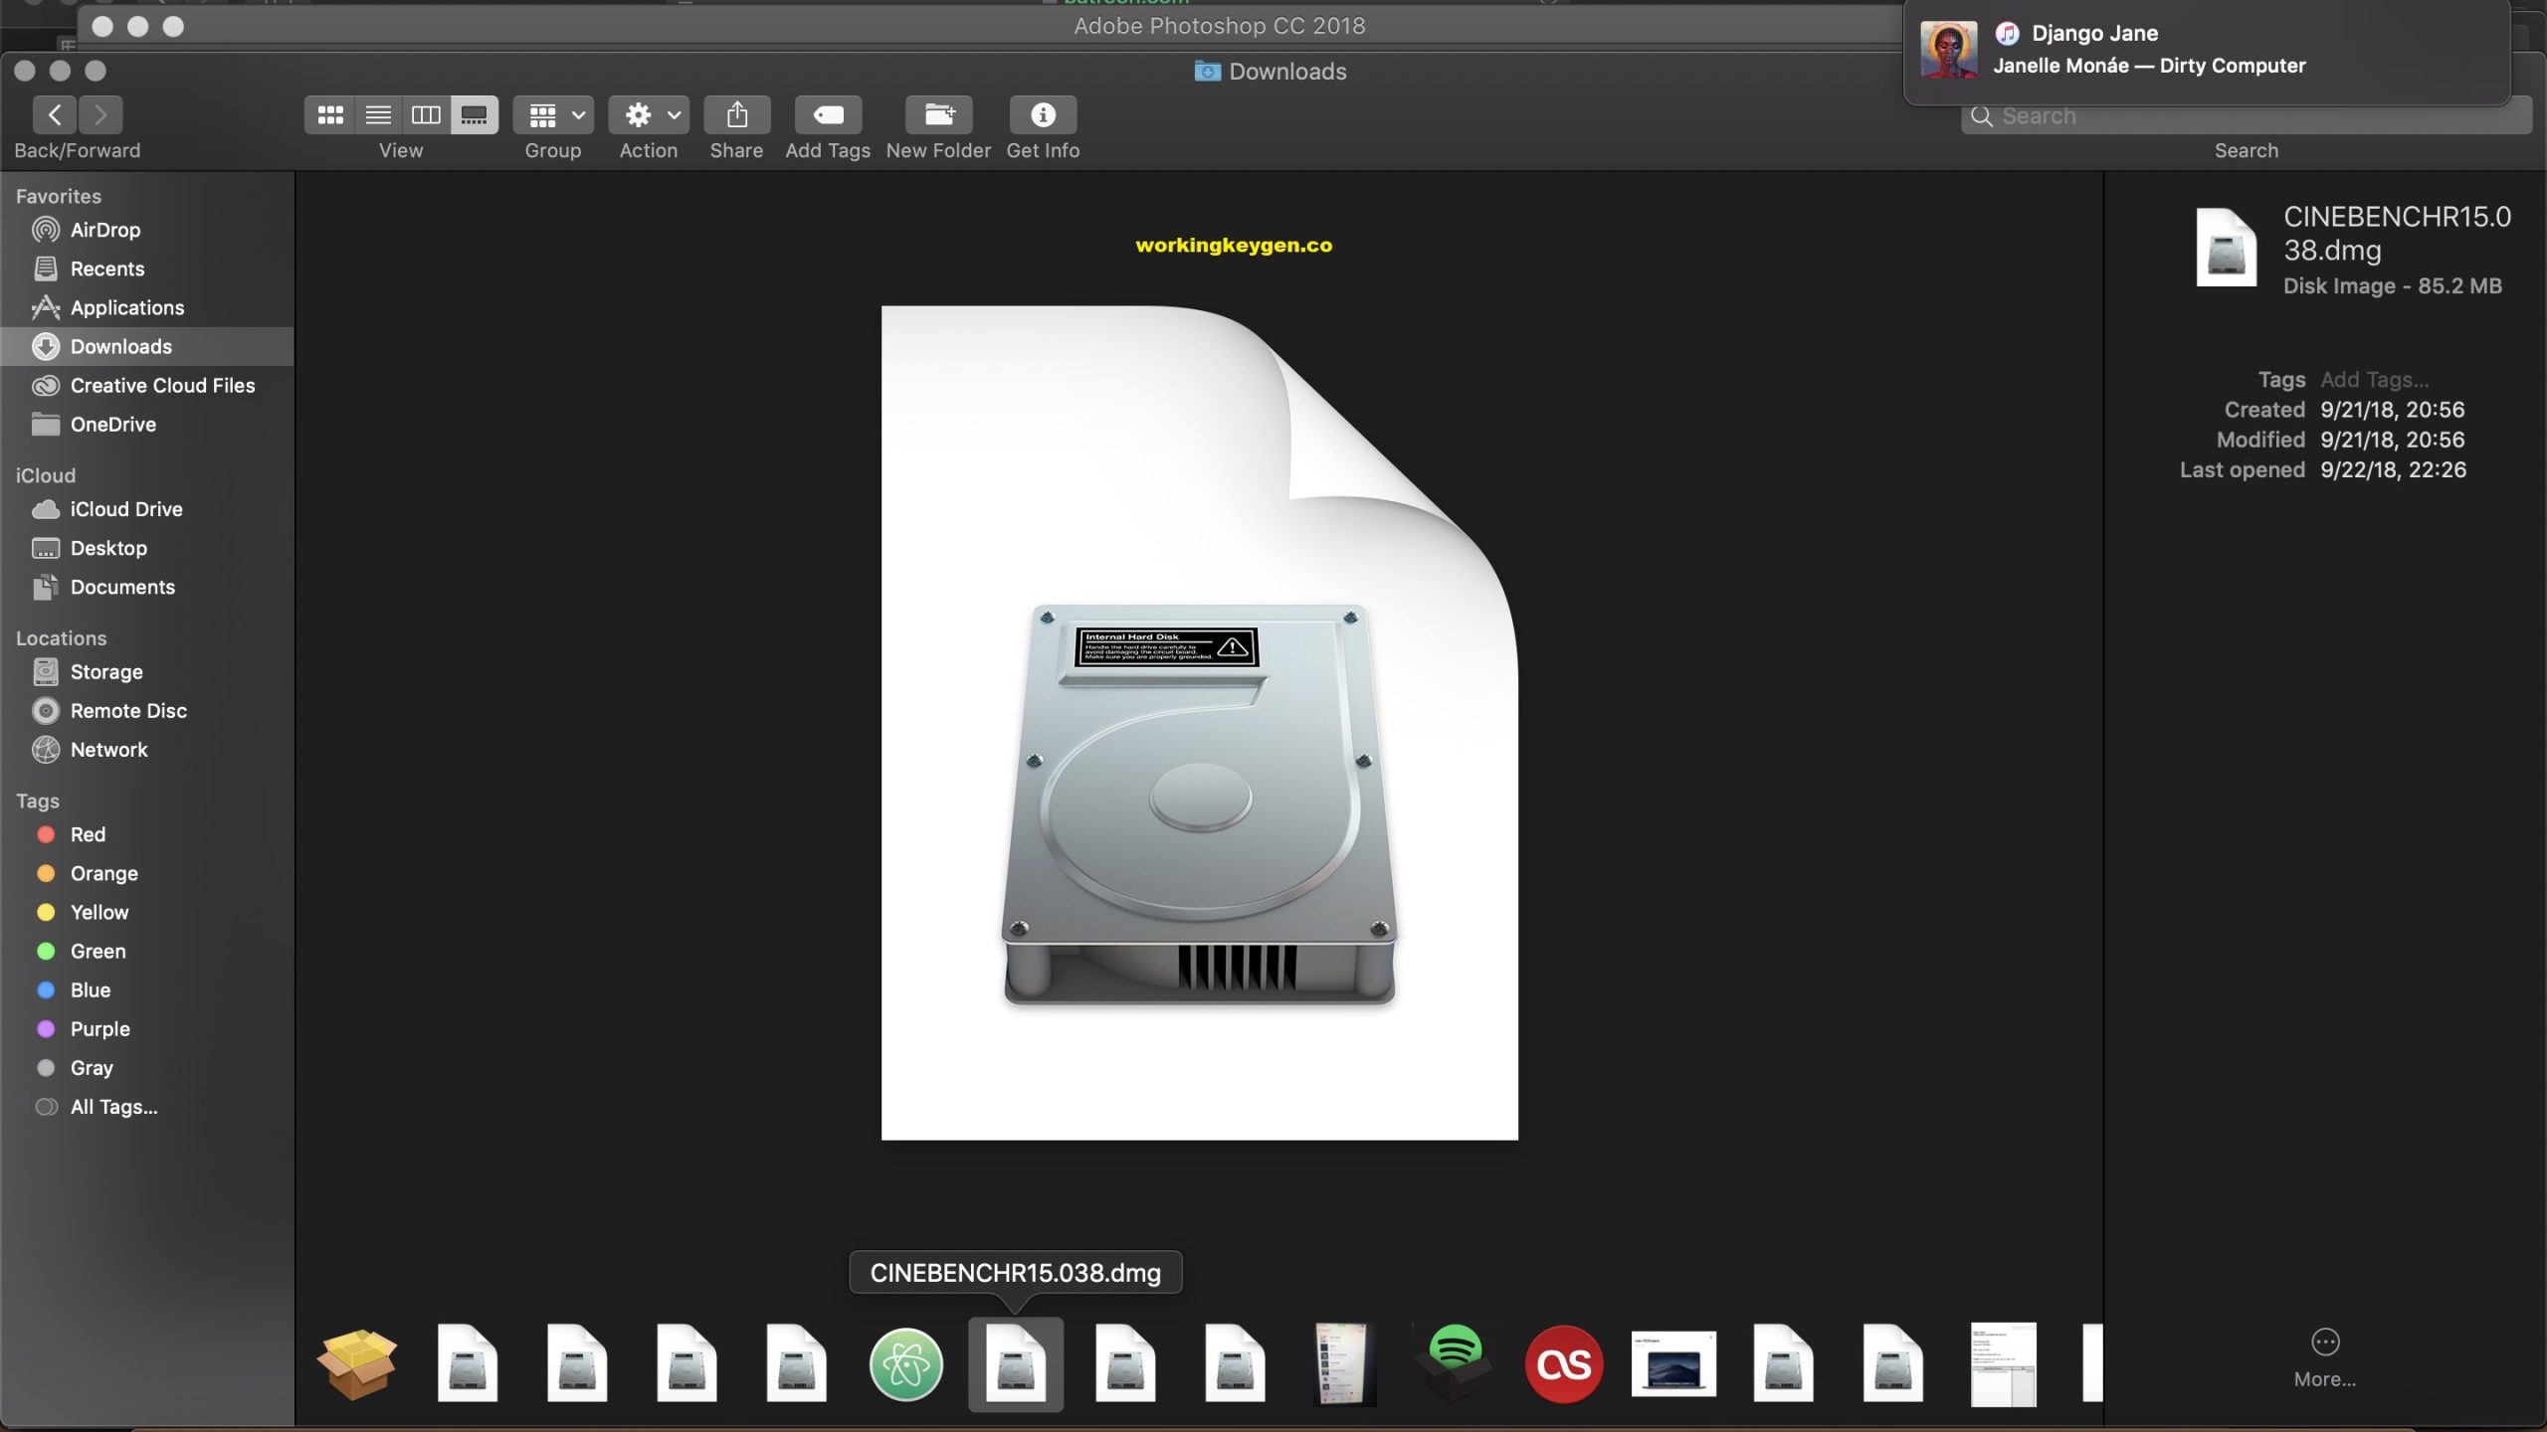This screenshot has height=1432, width=2547.
Task: Select the Last.fm thumbnail in the gallery strip
Action: point(1565,1363)
